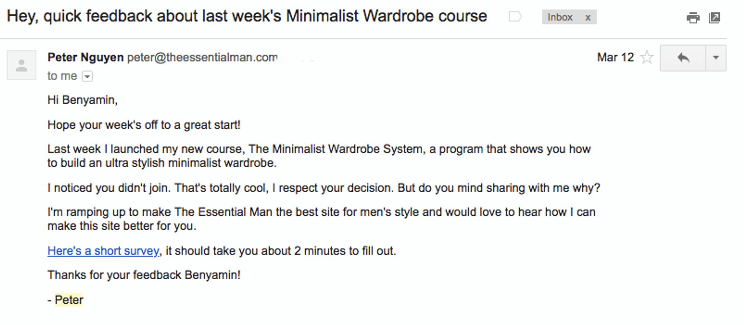Click the sender name Peter Nguyen
744x325 pixels.
(x=85, y=57)
